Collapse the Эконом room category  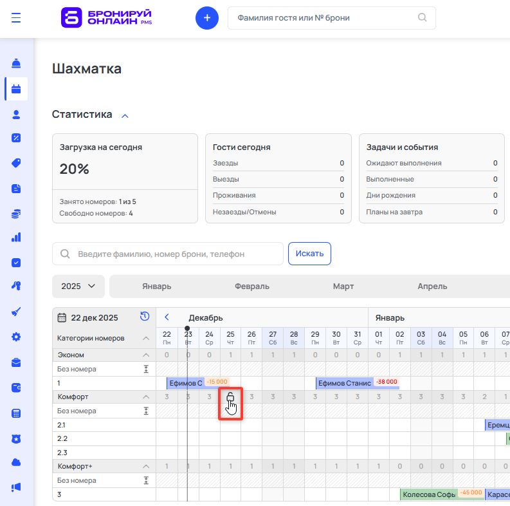145,355
